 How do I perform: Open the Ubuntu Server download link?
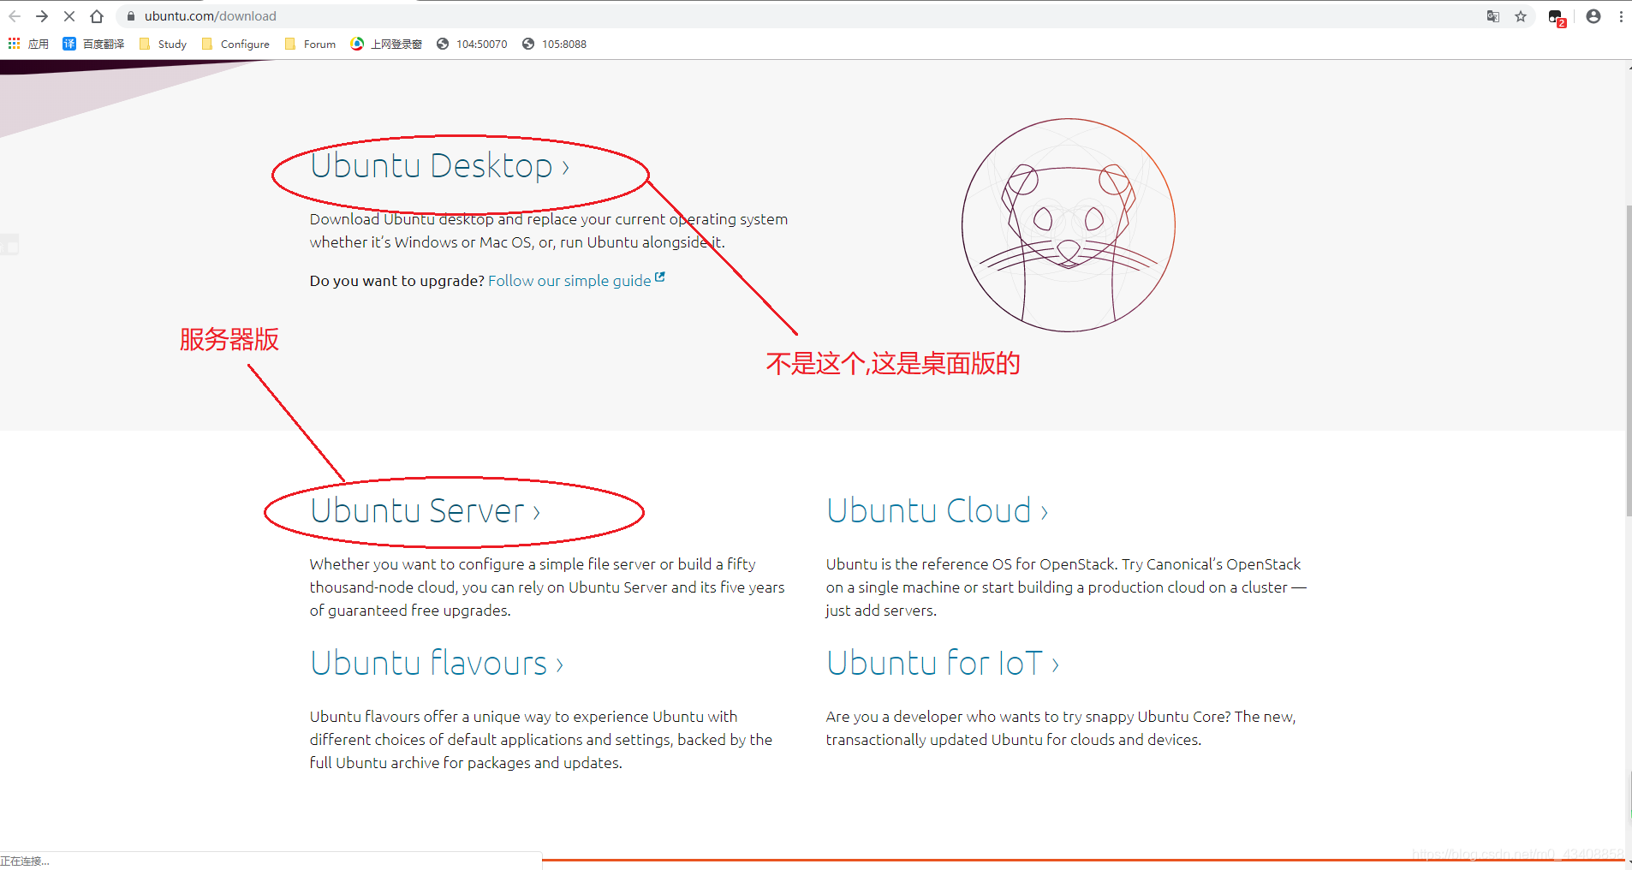tap(426, 511)
